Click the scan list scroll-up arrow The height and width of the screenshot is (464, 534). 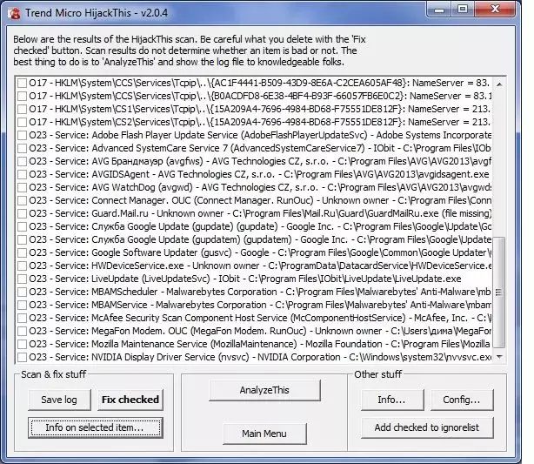[x=499, y=84]
